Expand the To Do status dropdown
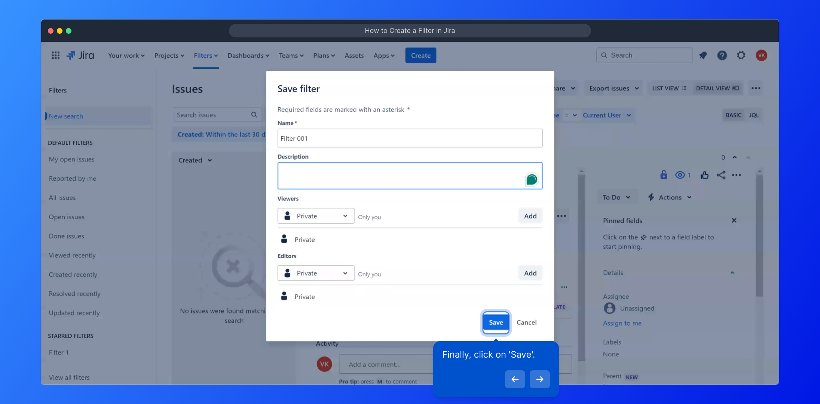The image size is (820, 404). pyautogui.click(x=616, y=197)
